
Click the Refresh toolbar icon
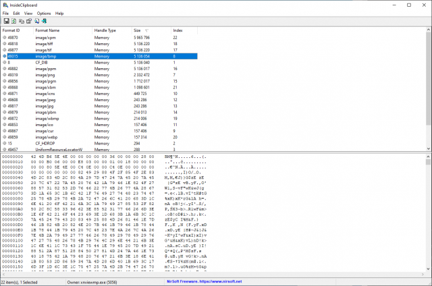click(13, 21)
